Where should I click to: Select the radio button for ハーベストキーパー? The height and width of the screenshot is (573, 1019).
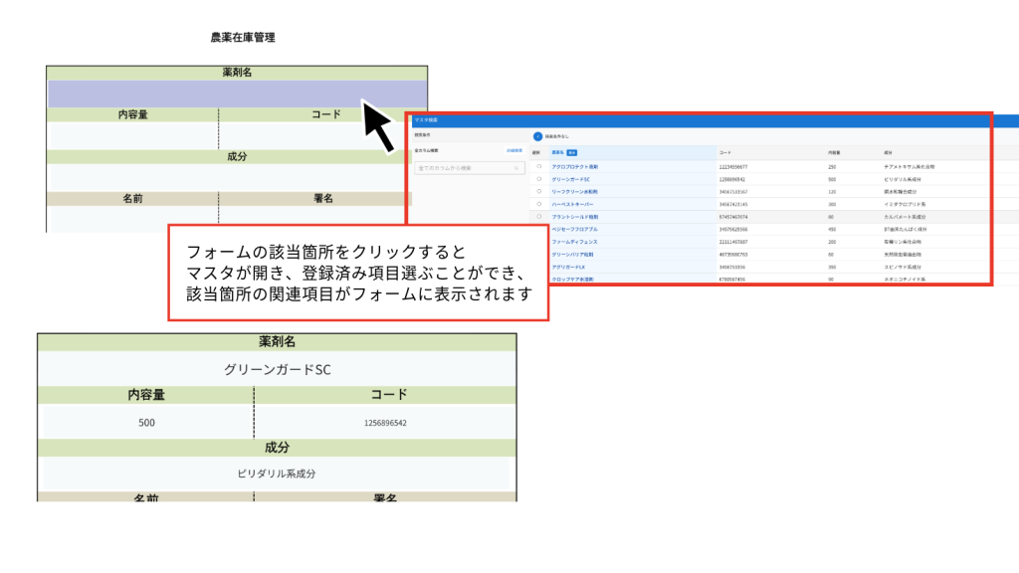(x=538, y=204)
